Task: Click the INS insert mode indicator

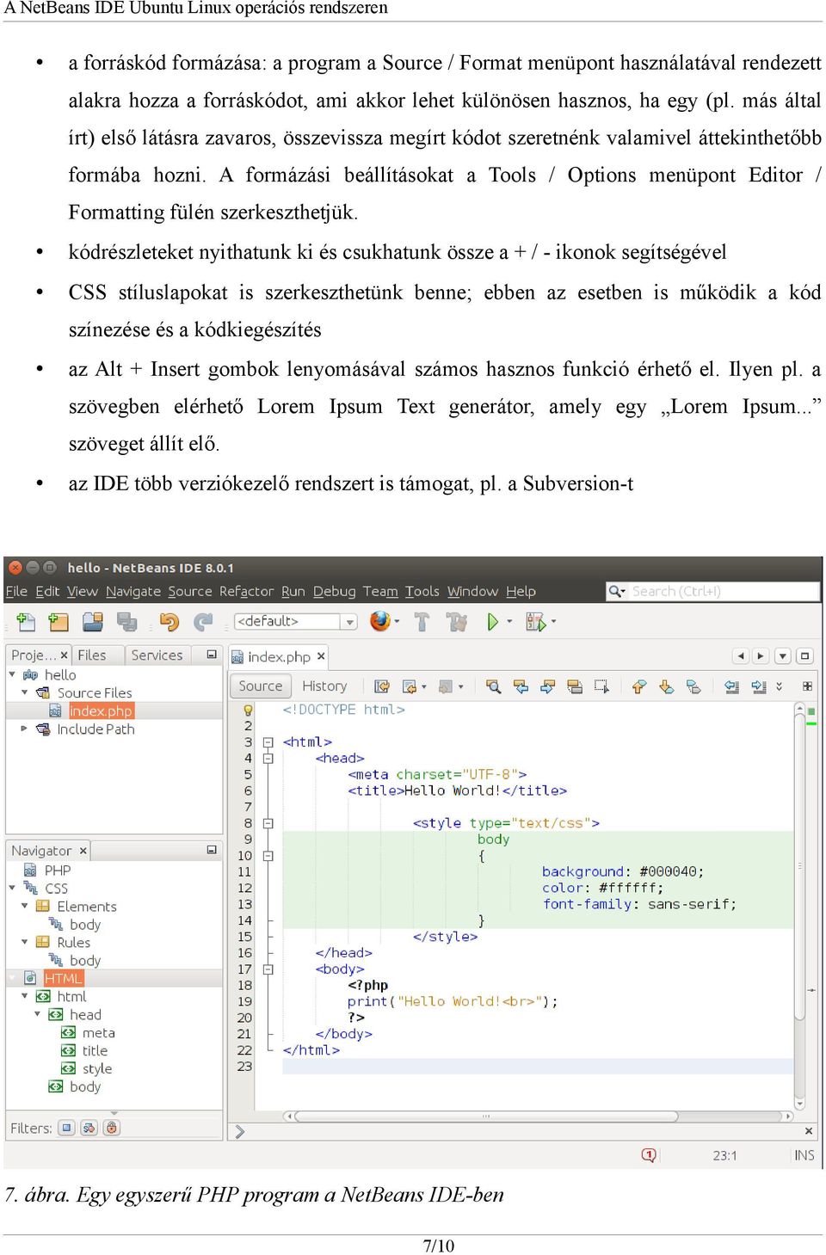Action: coord(804,1155)
